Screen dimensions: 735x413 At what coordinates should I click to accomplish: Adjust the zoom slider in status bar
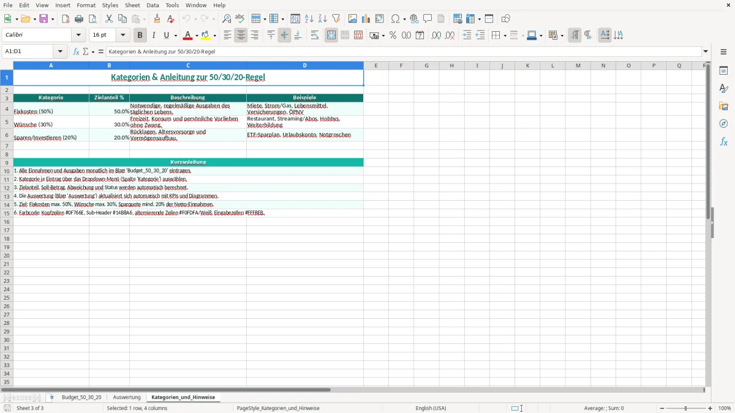(x=686, y=408)
